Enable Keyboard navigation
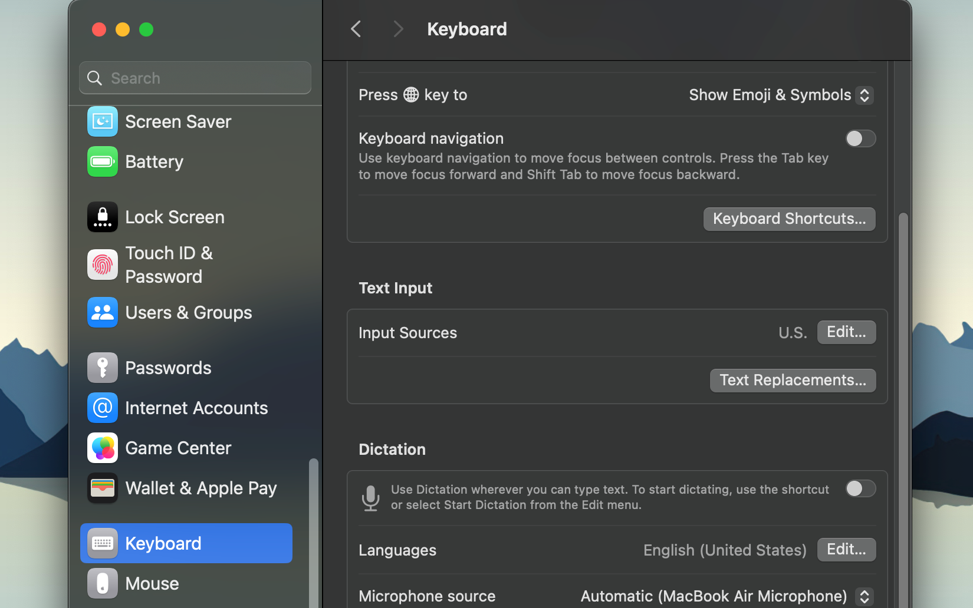This screenshot has height=608, width=973. pos(860,138)
